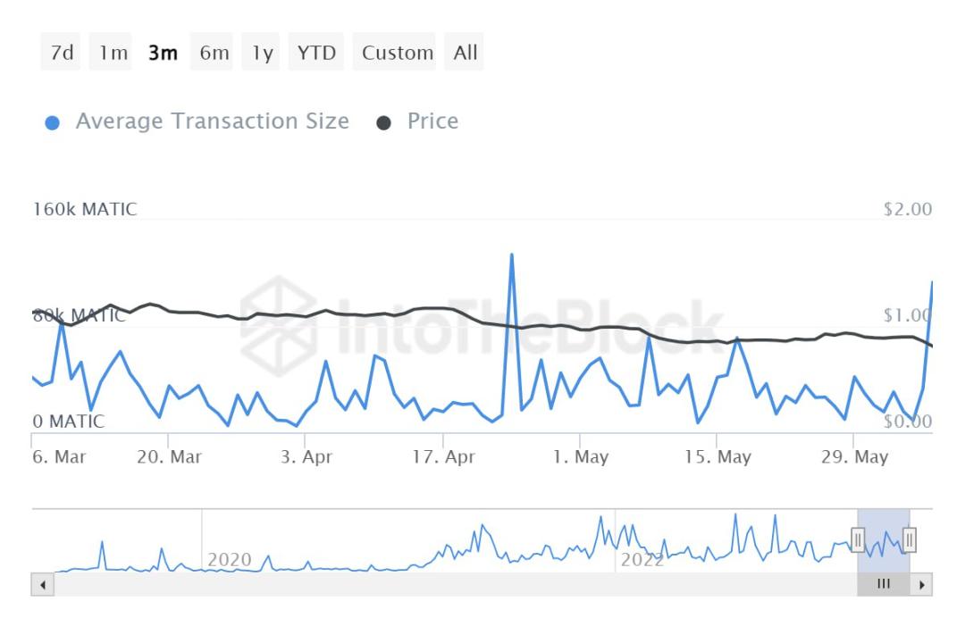Open the Custom date range picker
Screen dimensions: 965x643
pos(398,53)
